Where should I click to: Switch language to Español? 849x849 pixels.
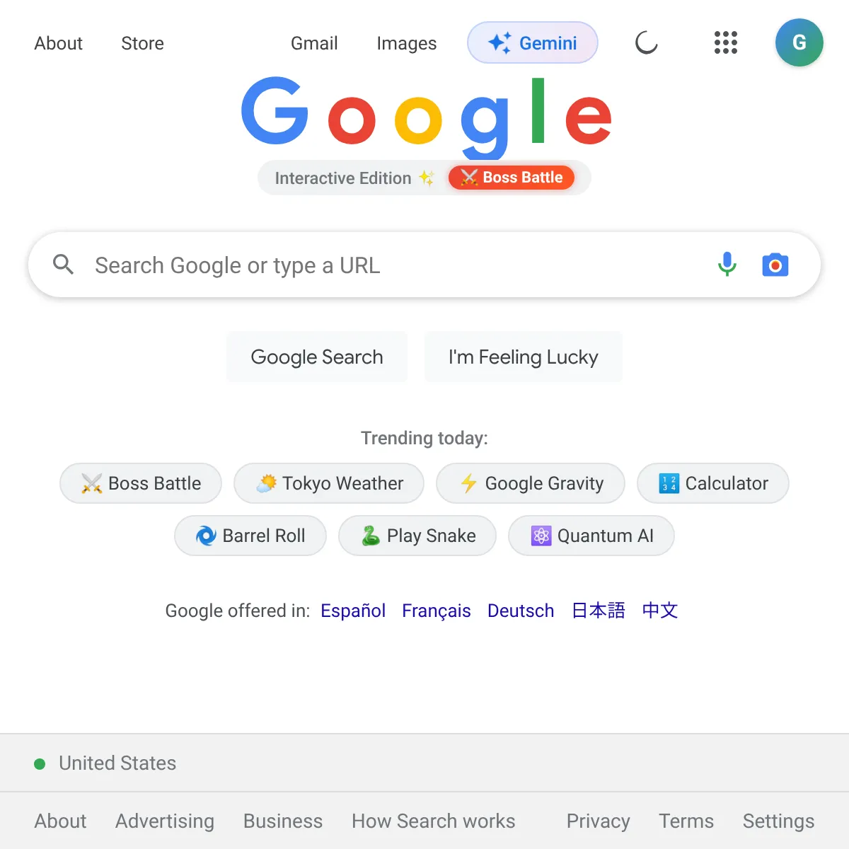pos(353,611)
